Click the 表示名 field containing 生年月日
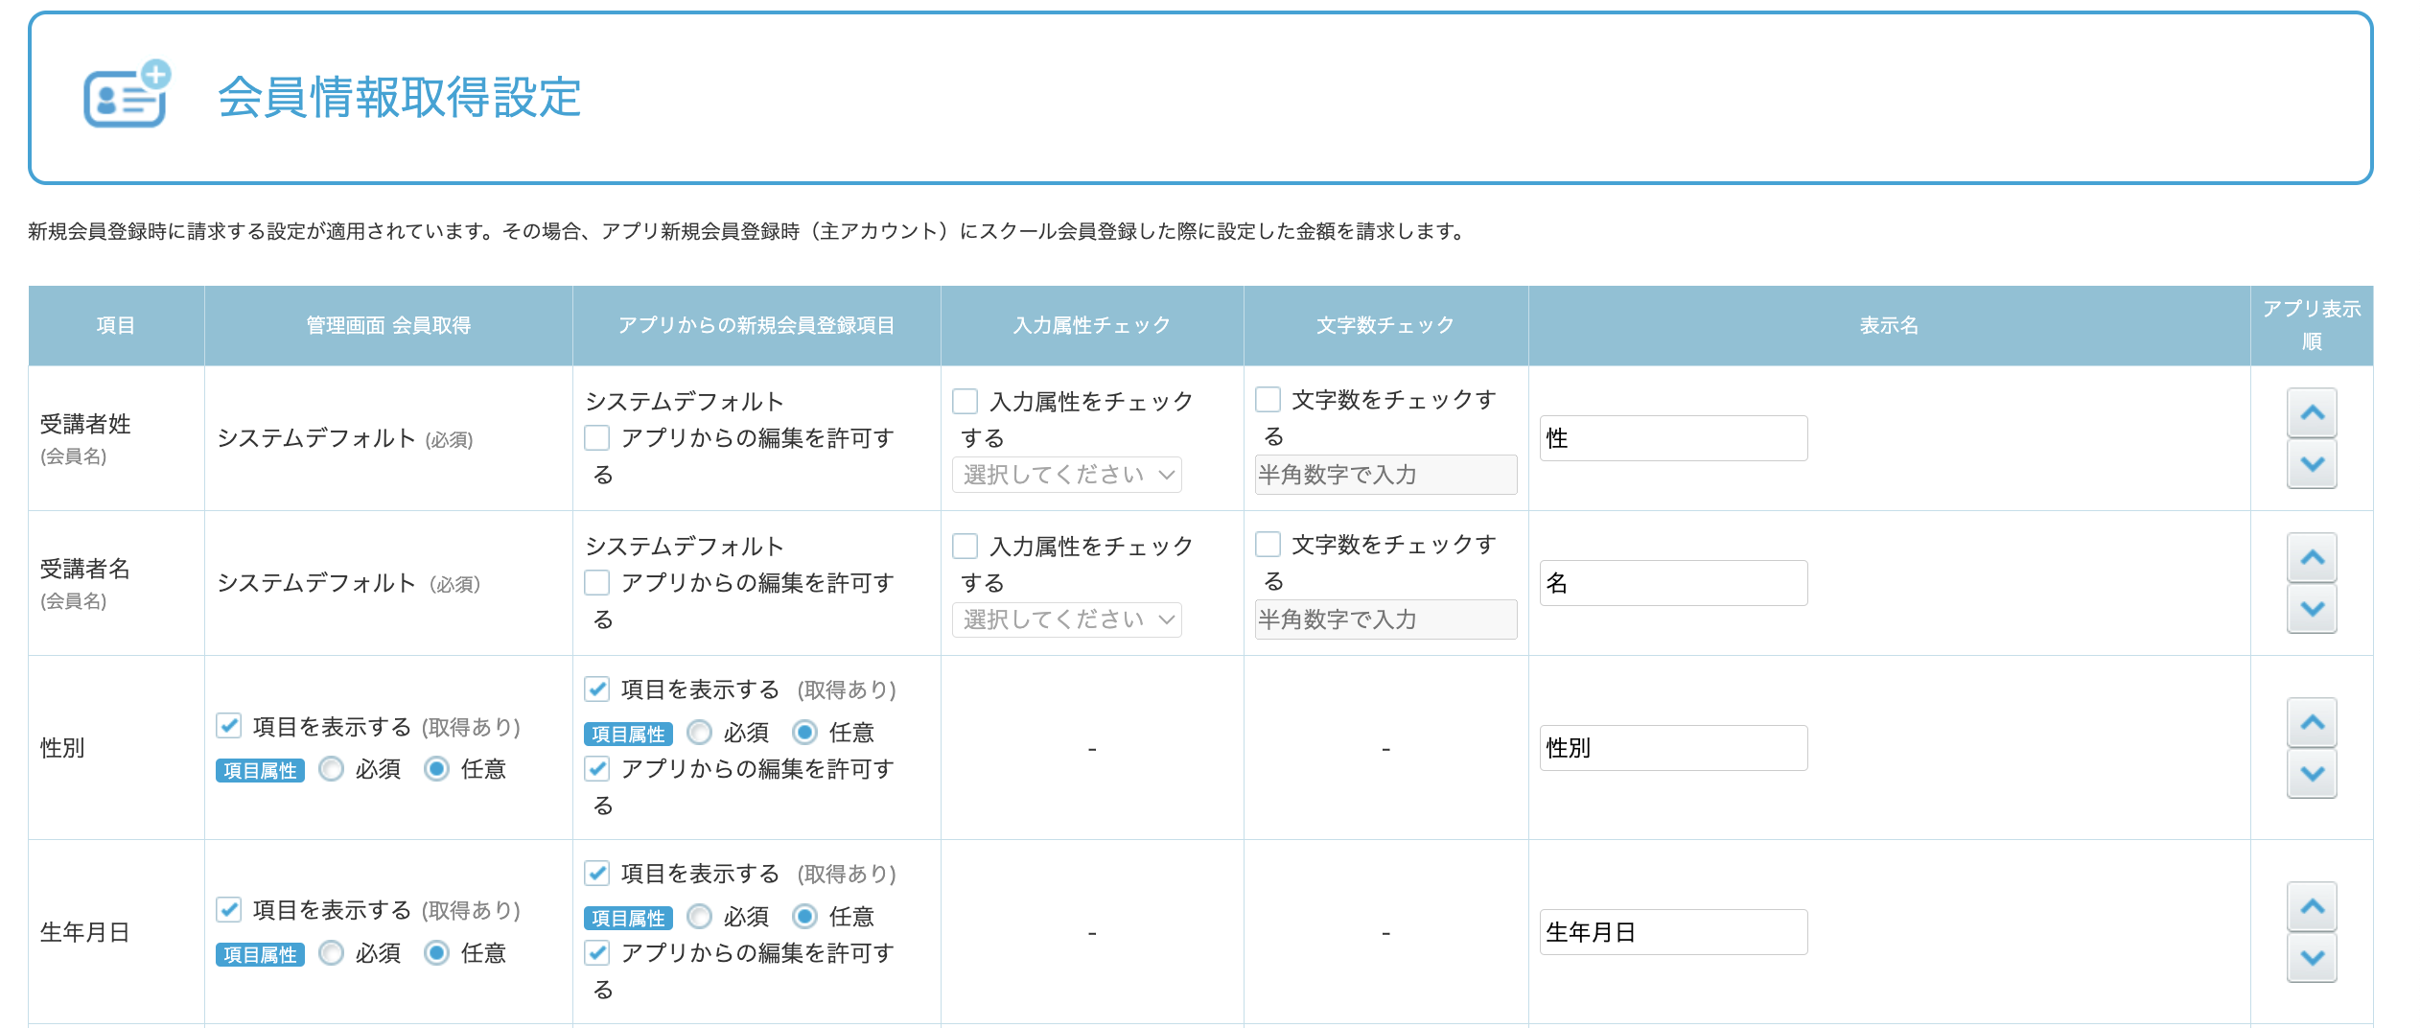Viewport: 2420px width, 1028px height. (1673, 932)
